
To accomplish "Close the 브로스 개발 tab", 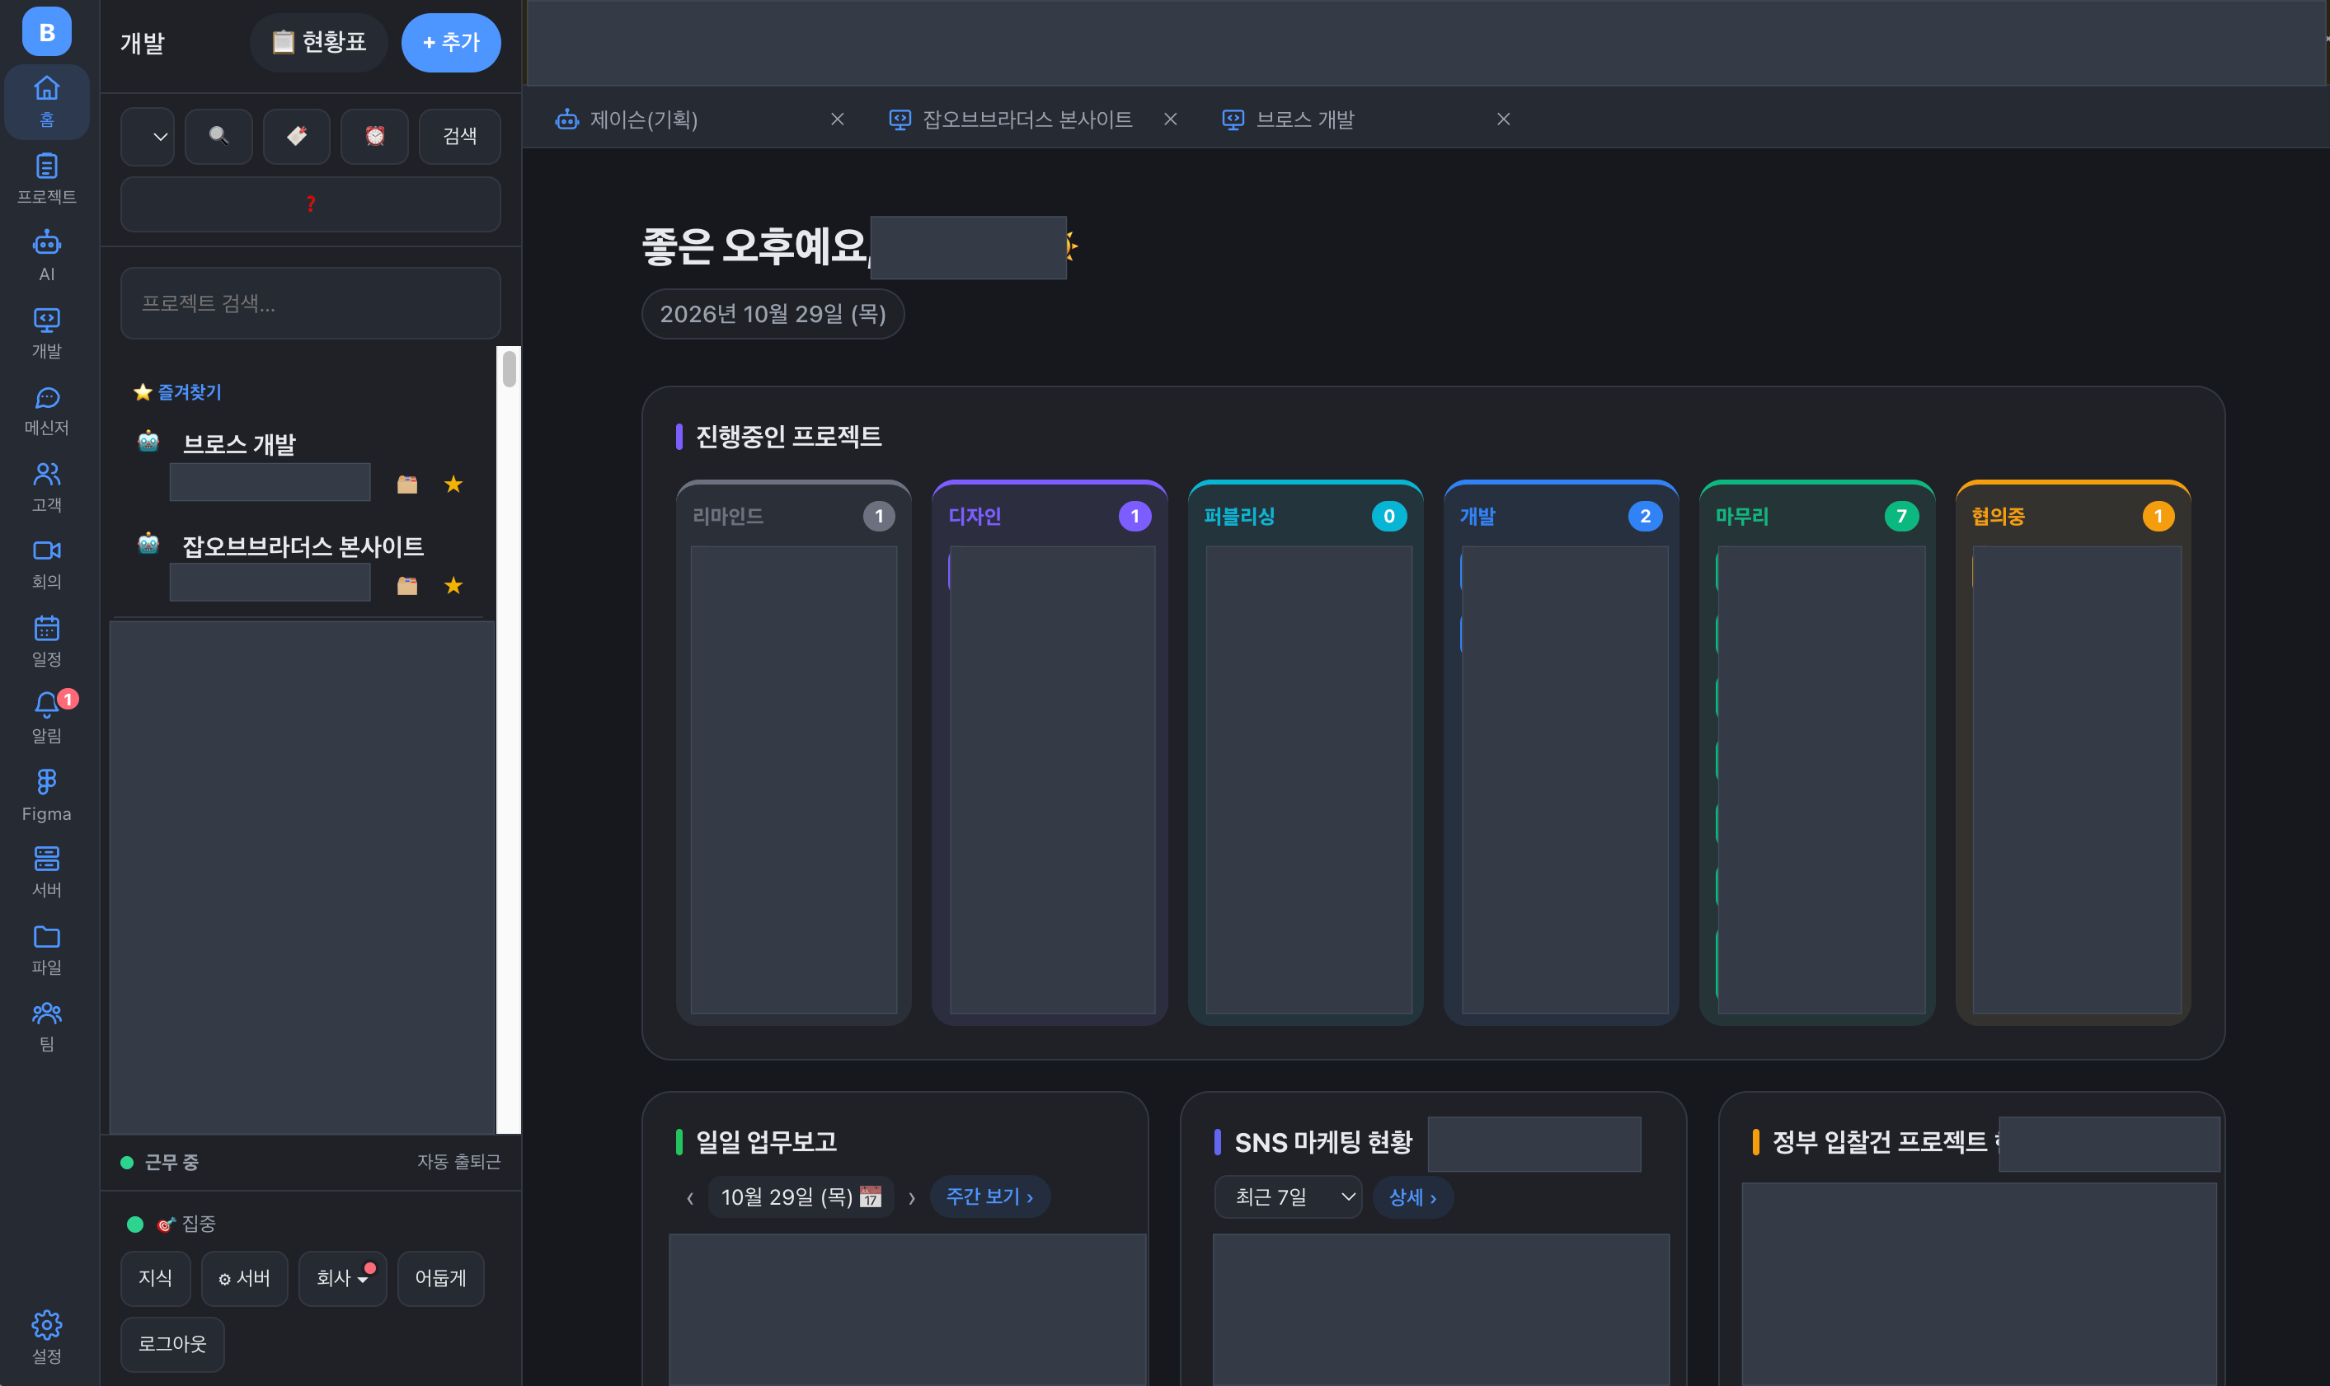I will [x=1503, y=119].
